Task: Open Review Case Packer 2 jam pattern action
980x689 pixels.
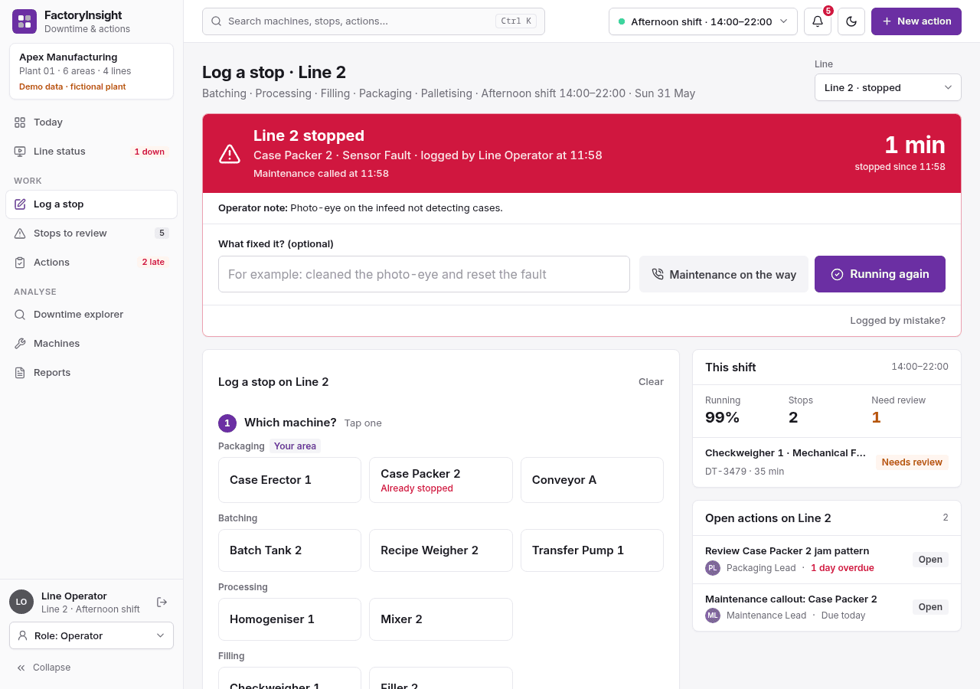Action: 826,560
